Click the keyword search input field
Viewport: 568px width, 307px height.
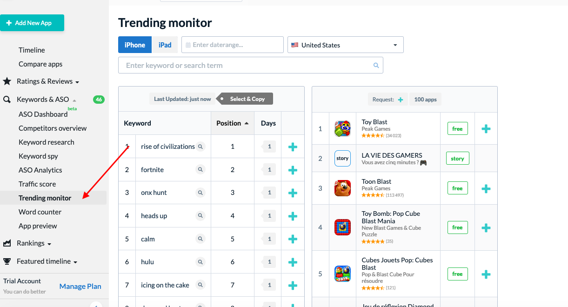(x=251, y=65)
